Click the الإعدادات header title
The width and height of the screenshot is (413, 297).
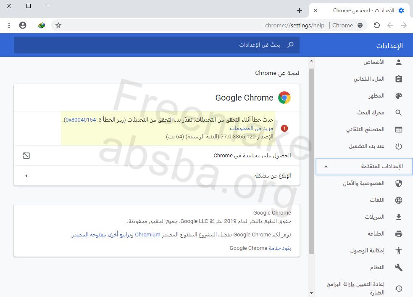pyautogui.click(x=389, y=45)
